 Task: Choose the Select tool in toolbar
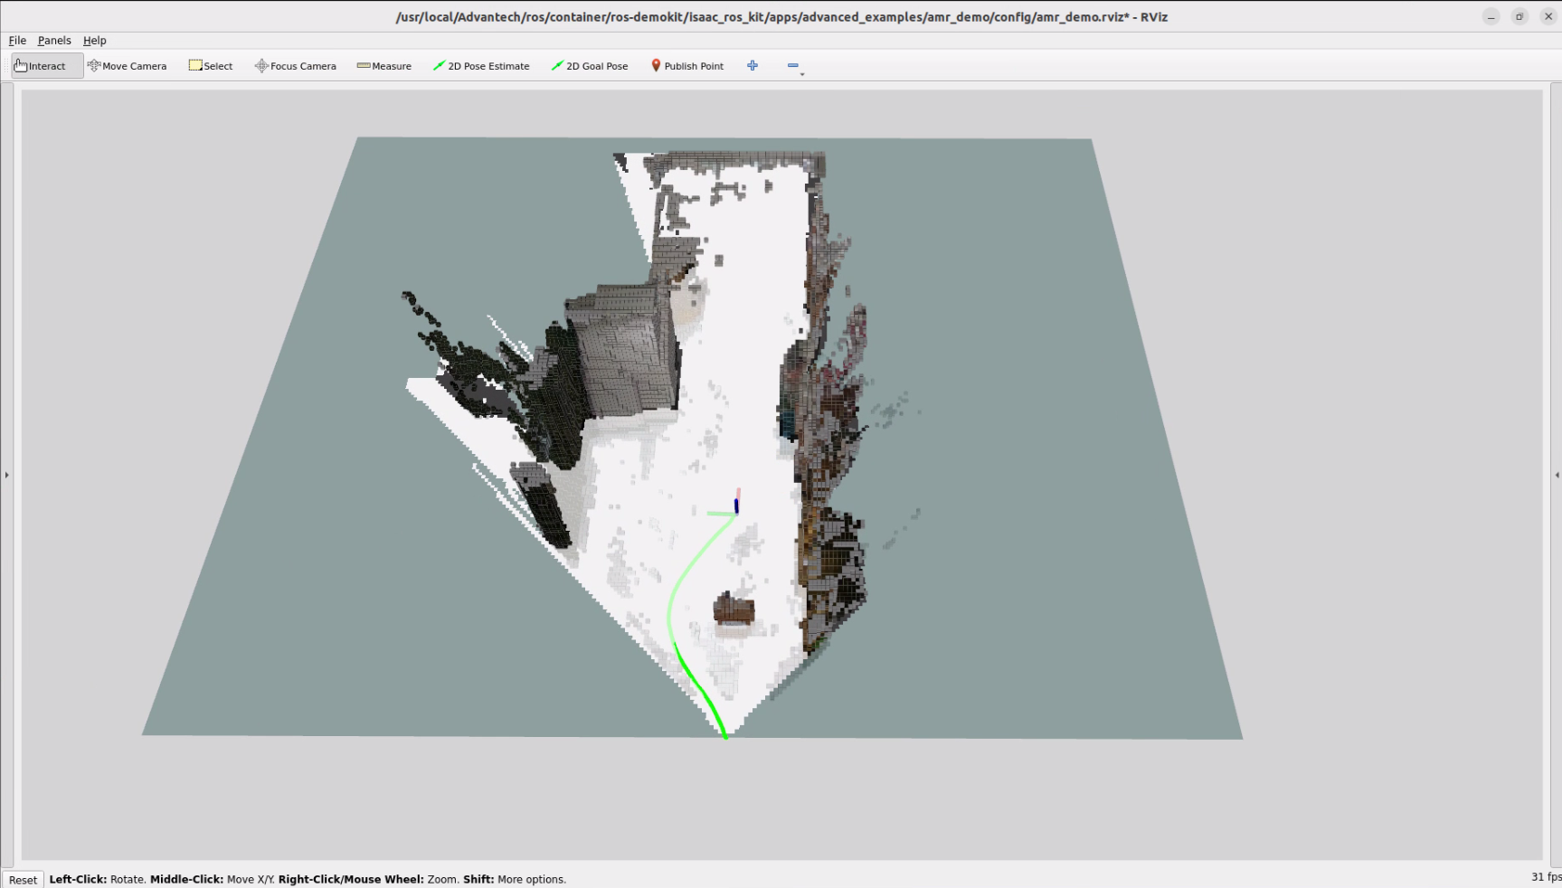210,66
